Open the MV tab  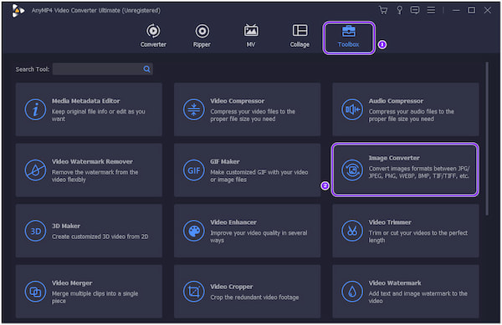251,36
